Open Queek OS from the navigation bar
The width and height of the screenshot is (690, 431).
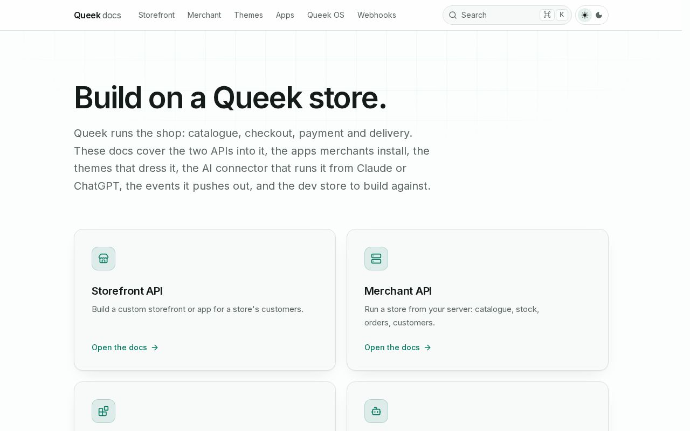tap(326, 15)
